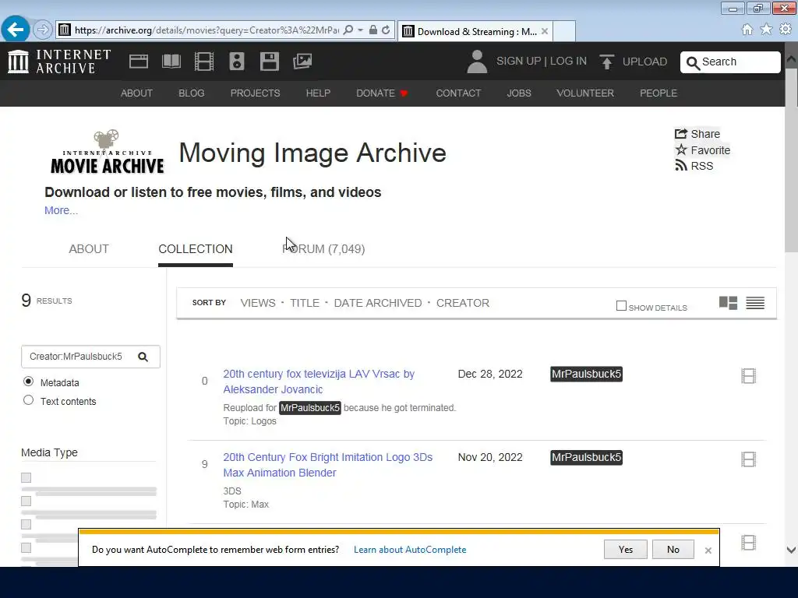The width and height of the screenshot is (798, 598).
Task: Sort results by TITLE
Action: click(305, 303)
